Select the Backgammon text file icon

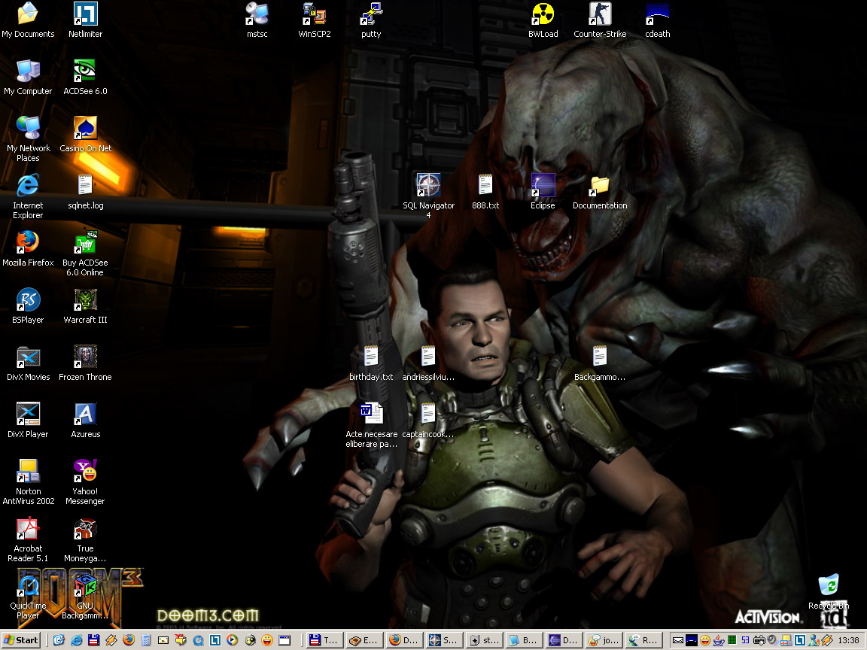point(600,363)
